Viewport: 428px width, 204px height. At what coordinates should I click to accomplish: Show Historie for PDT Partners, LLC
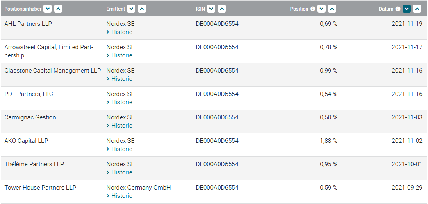[119, 102]
